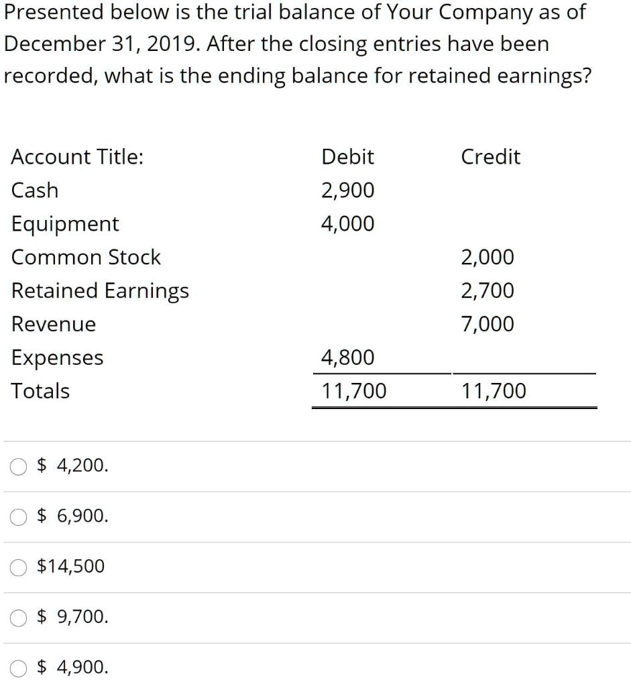Click the Revenue account row
This screenshot has height=680, width=631.
53,325
